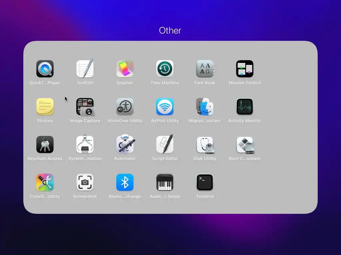
Task: Click the 'Terminal' label text
Action: (205, 197)
